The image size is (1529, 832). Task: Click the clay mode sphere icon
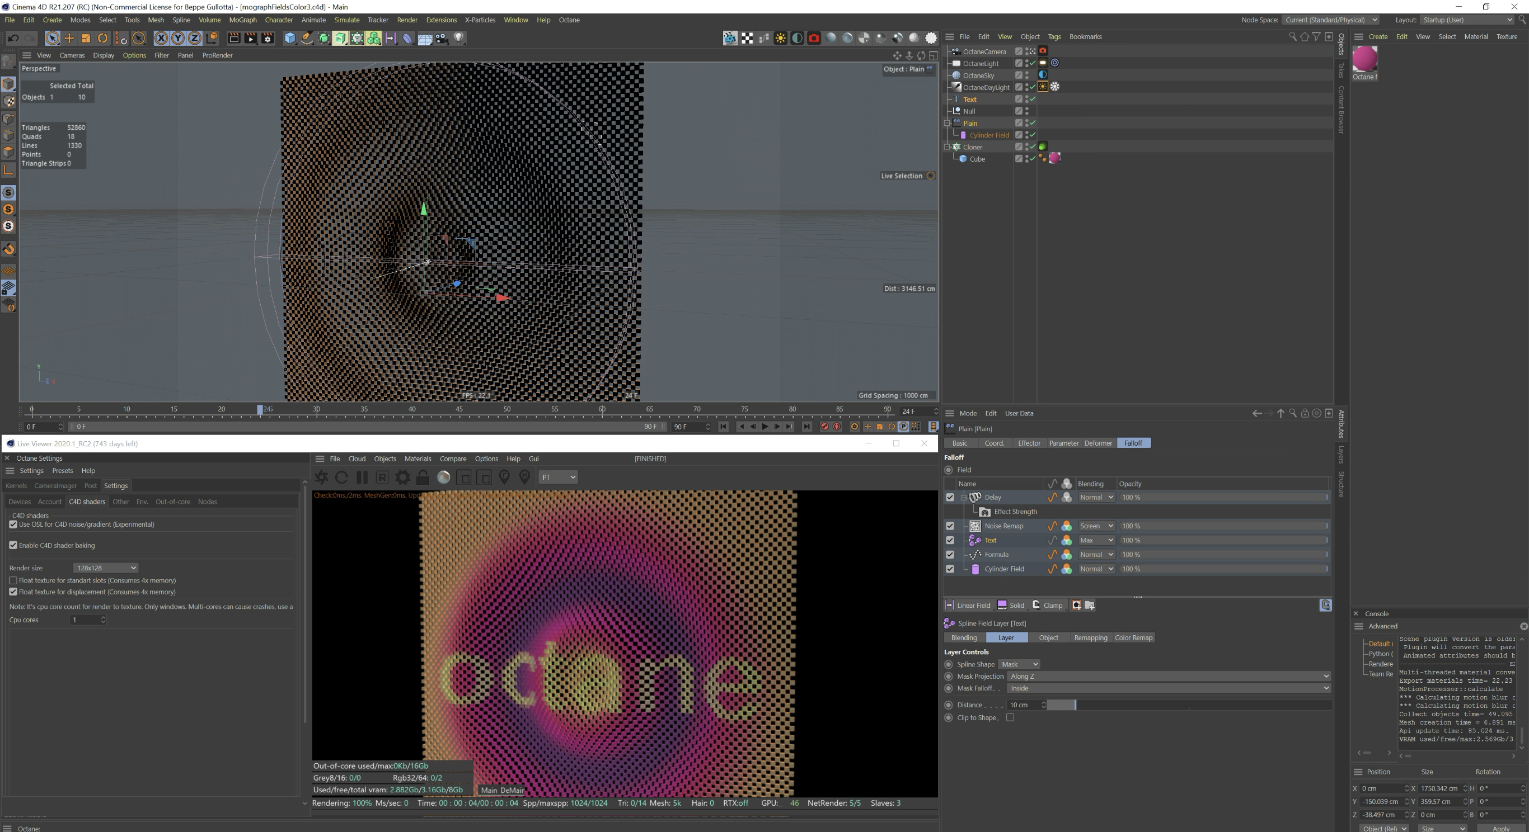point(443,478)
